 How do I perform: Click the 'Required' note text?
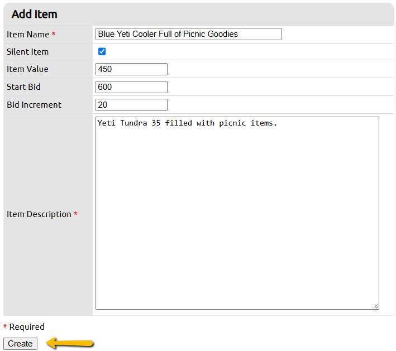coord(27,327)
